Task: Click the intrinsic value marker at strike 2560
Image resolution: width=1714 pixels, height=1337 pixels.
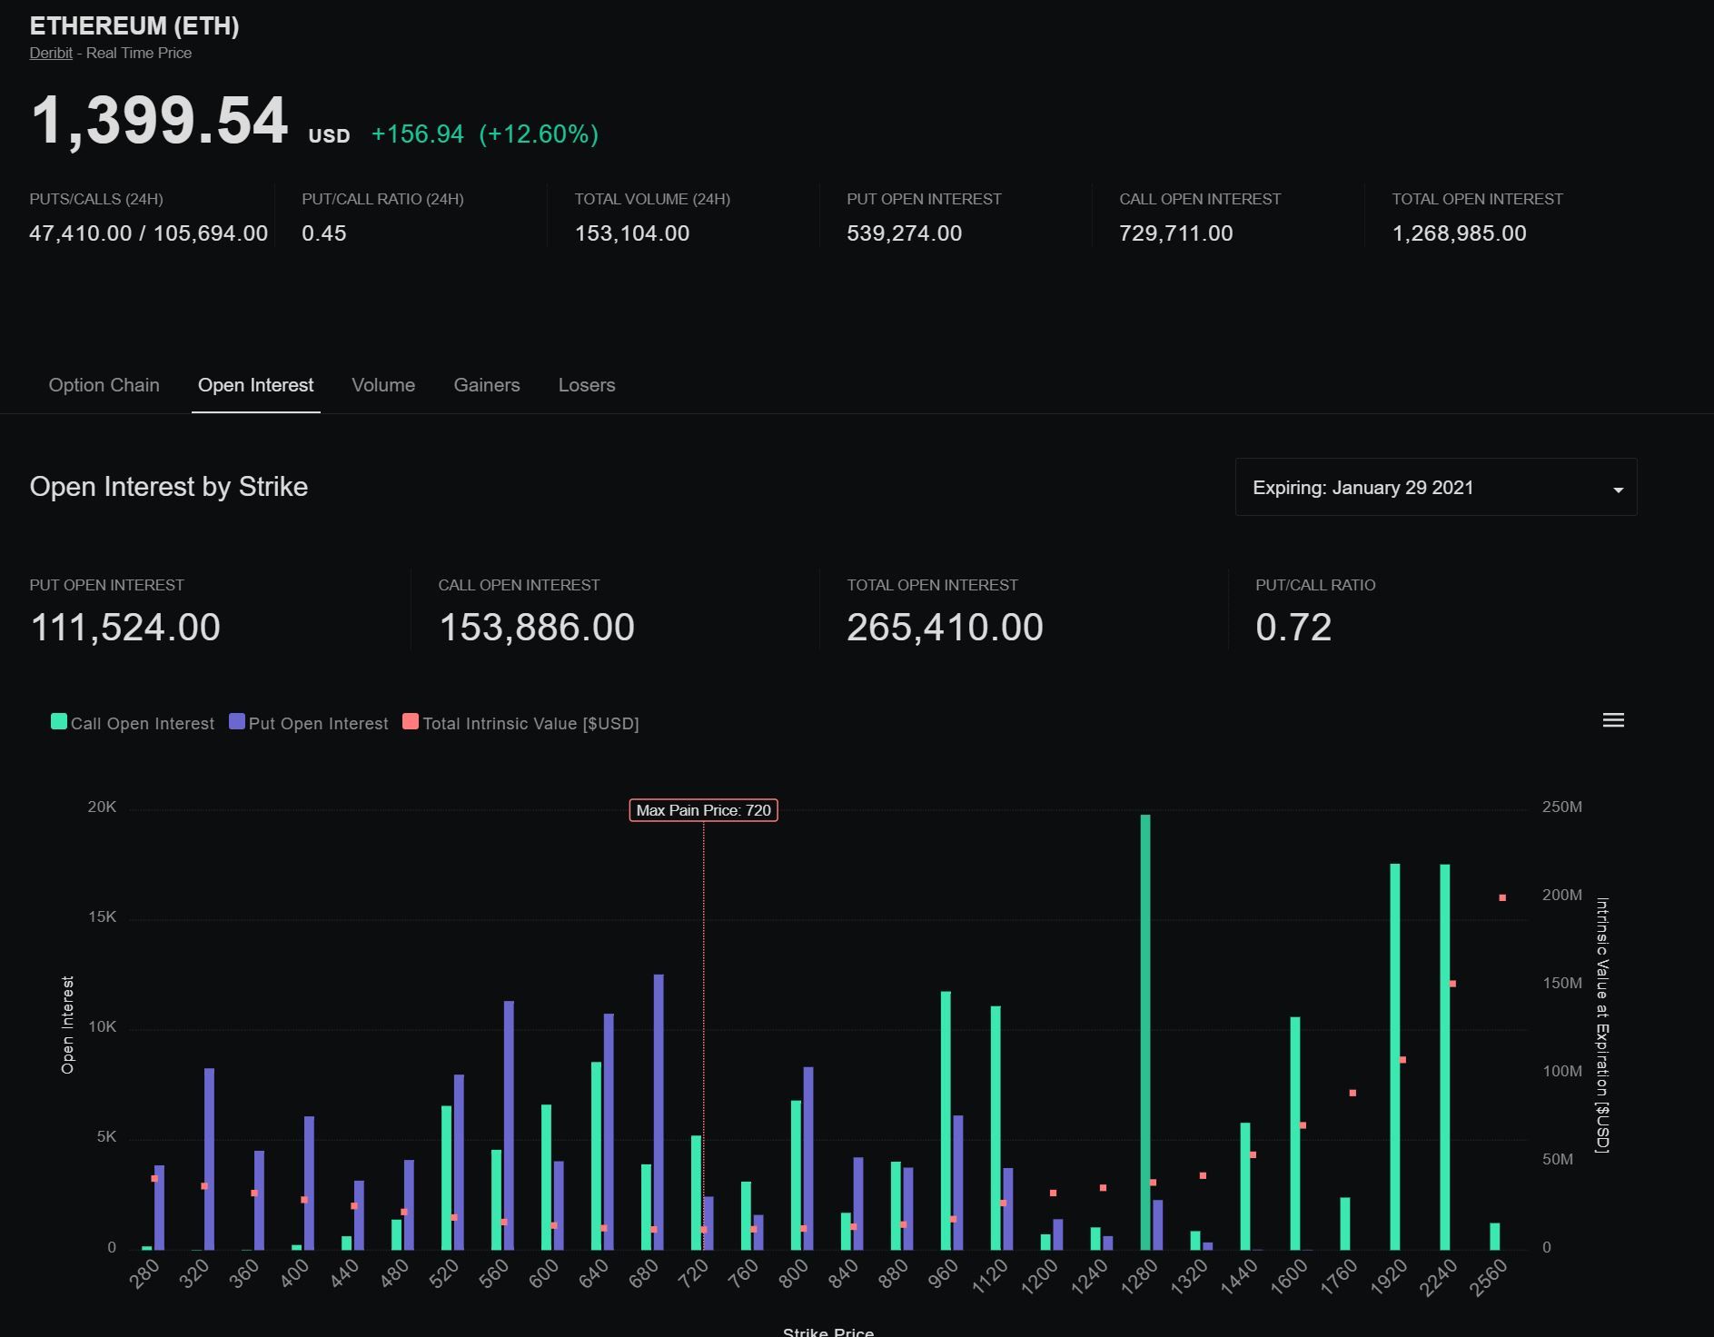Action: [1502, 897]
